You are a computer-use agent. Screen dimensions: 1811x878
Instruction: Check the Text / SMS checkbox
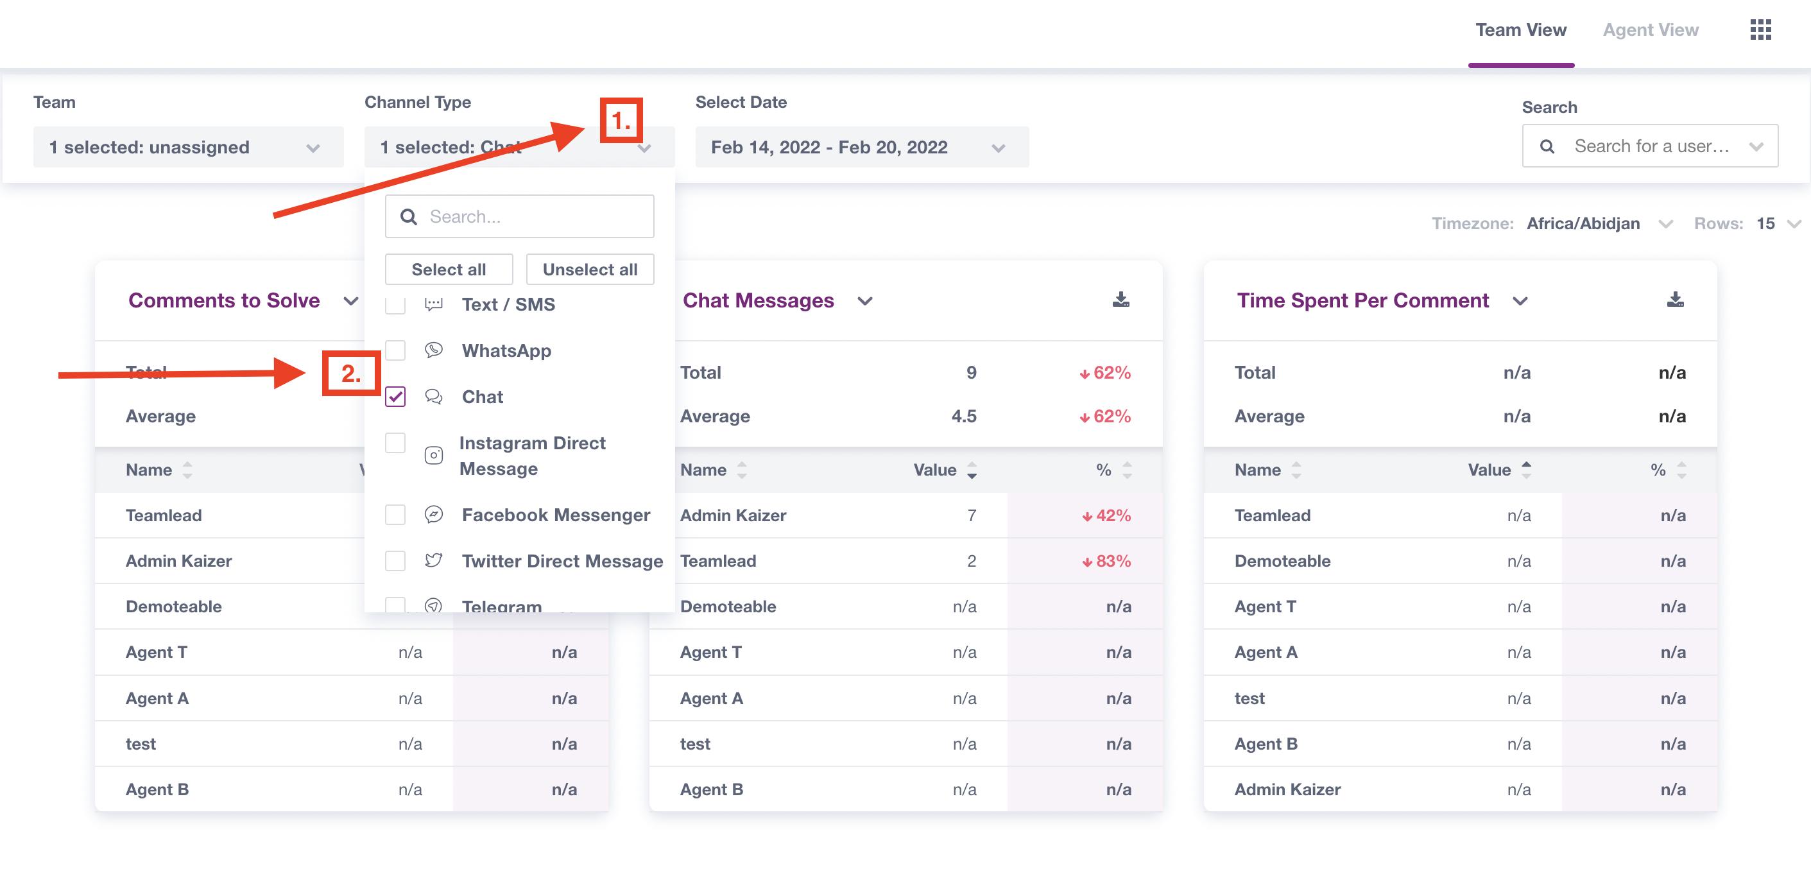[x=395, y=304]
